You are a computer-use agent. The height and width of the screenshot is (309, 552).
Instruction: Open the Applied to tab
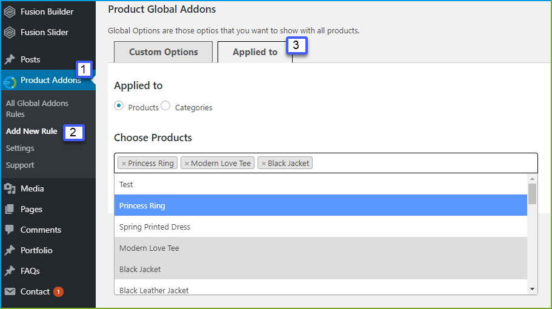click(255, 52)
